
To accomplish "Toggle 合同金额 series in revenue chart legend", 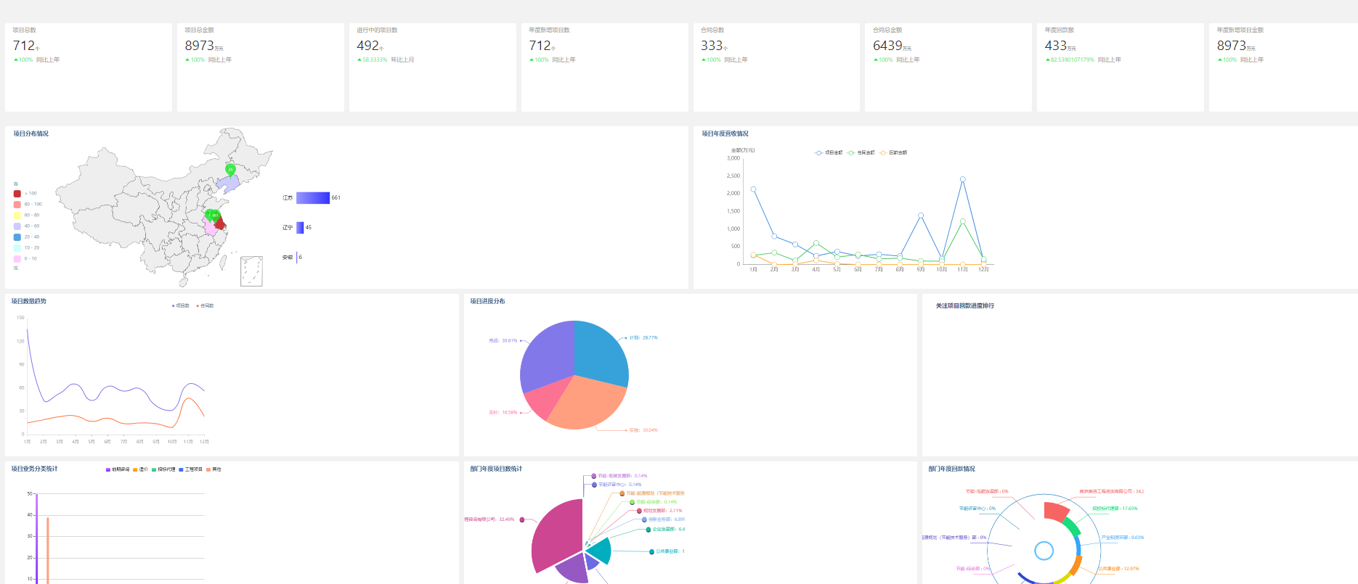I will [x=861, y=152].
